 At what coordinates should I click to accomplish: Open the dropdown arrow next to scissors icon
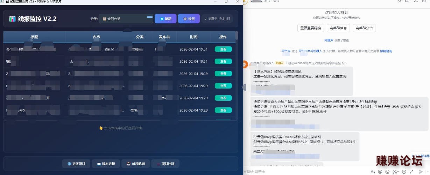tap(399, 172)
